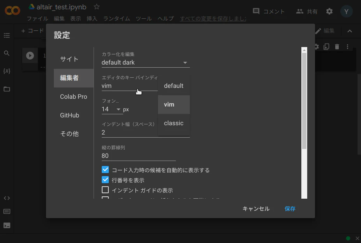Click the settings dialog scrollbar thumb

(304, 101)
